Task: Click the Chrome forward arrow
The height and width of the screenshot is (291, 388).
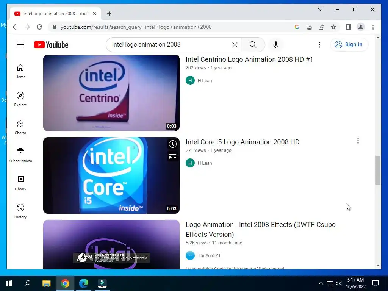Action: tap(27, 27)
